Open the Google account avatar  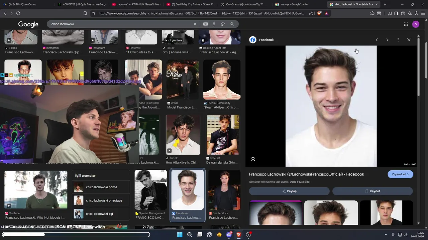pyautogui.click(x=416, y=24)
